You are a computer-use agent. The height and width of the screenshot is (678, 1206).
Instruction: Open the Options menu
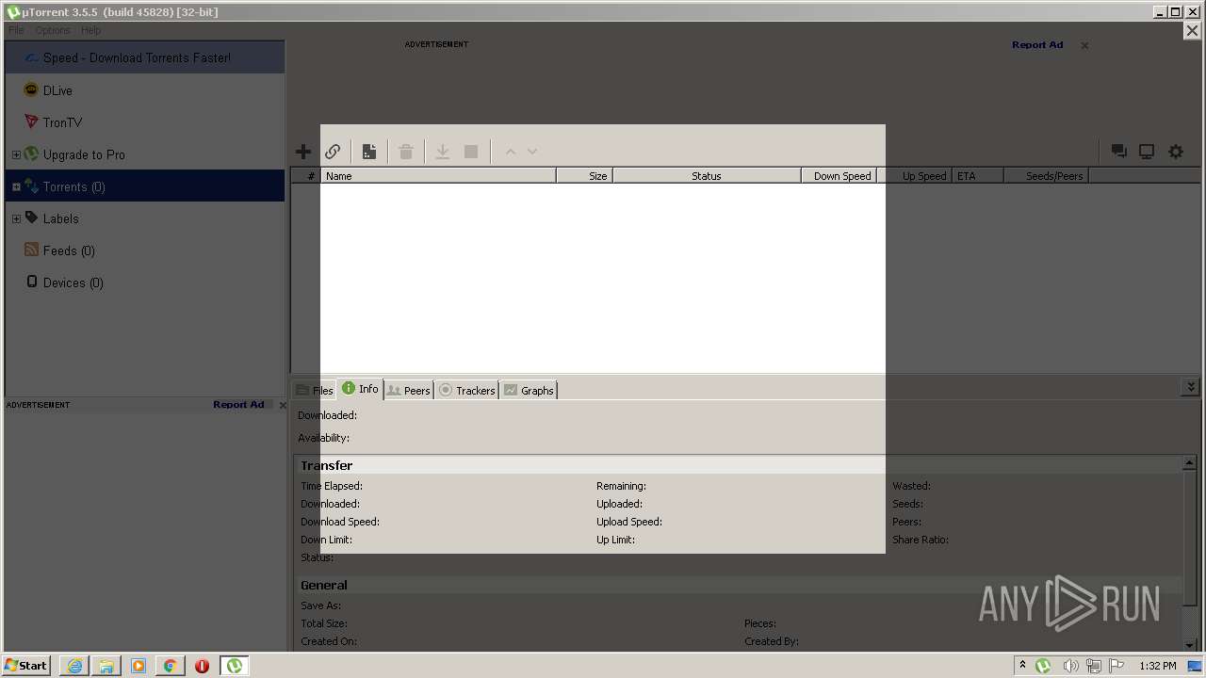click(x=53, y=30)
